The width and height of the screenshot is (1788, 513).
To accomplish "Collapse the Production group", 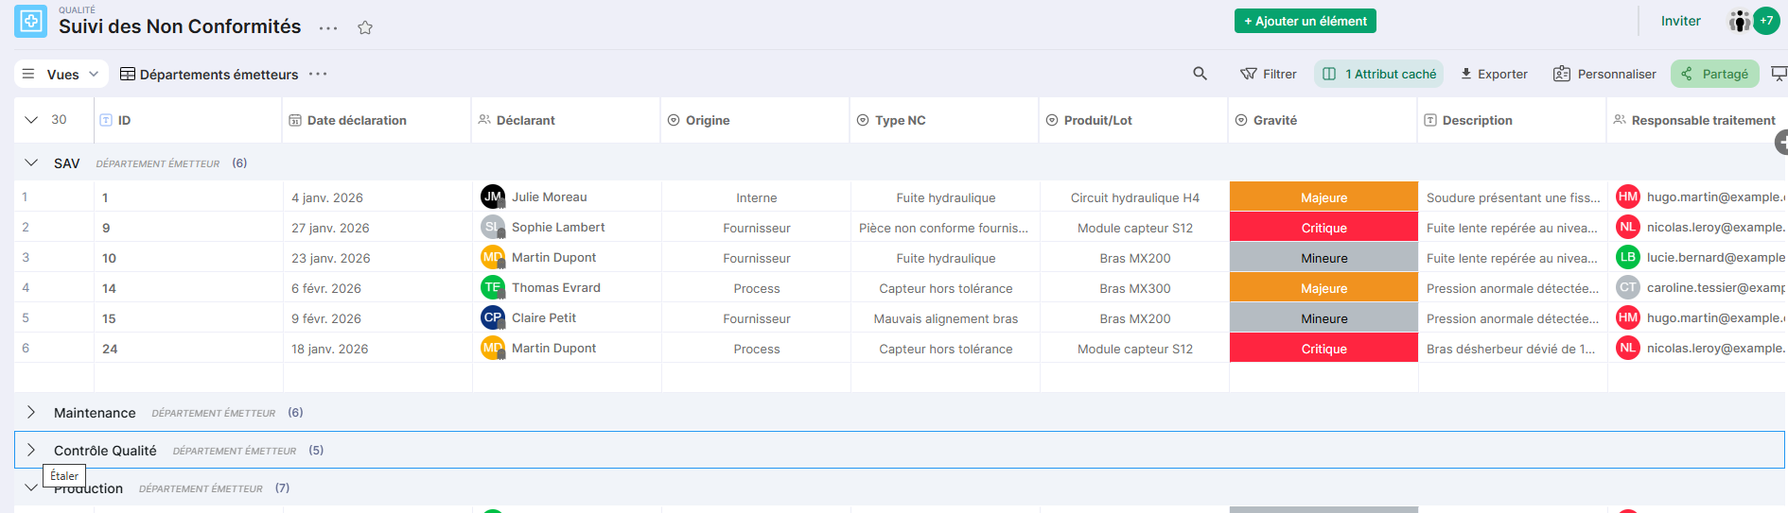I will coord(31,487).
